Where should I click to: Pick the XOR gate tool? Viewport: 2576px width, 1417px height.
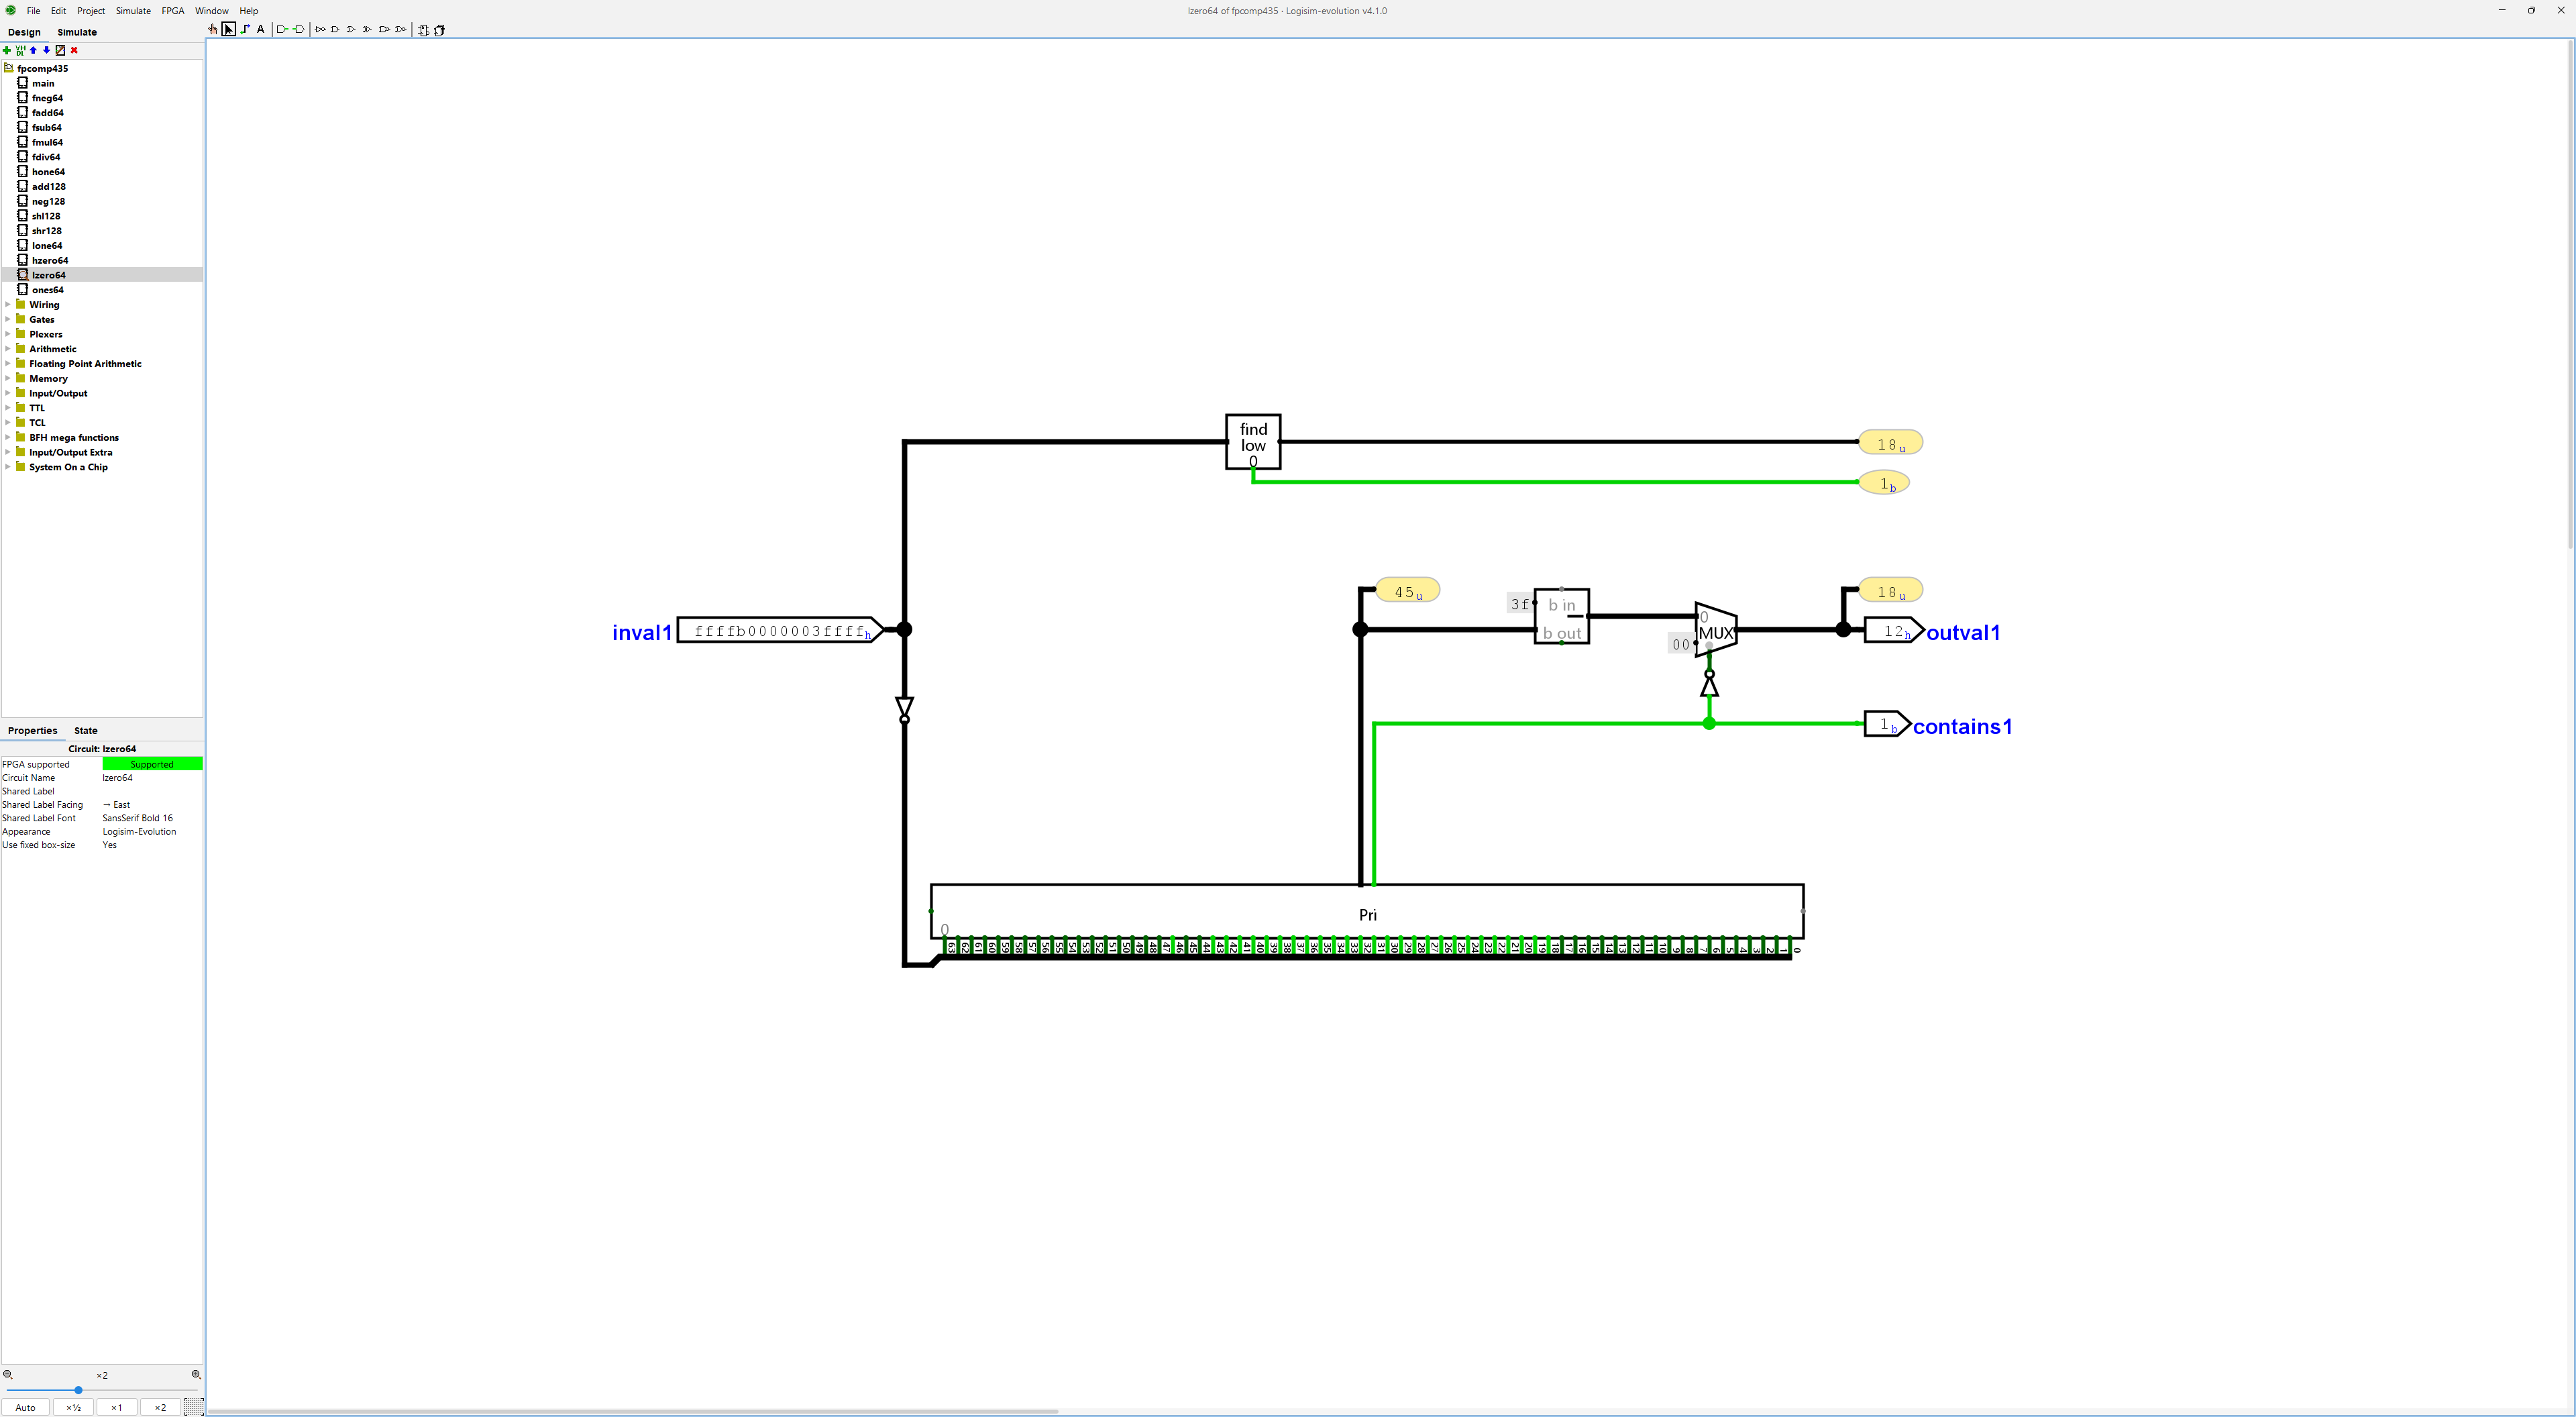click(367, 30)
